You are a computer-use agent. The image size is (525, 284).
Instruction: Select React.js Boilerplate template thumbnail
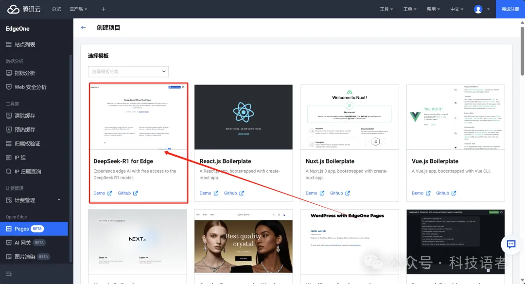coord(244,117)
